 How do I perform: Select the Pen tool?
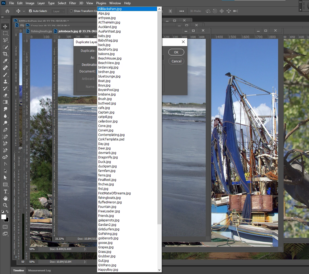click(x=5, y=130)
